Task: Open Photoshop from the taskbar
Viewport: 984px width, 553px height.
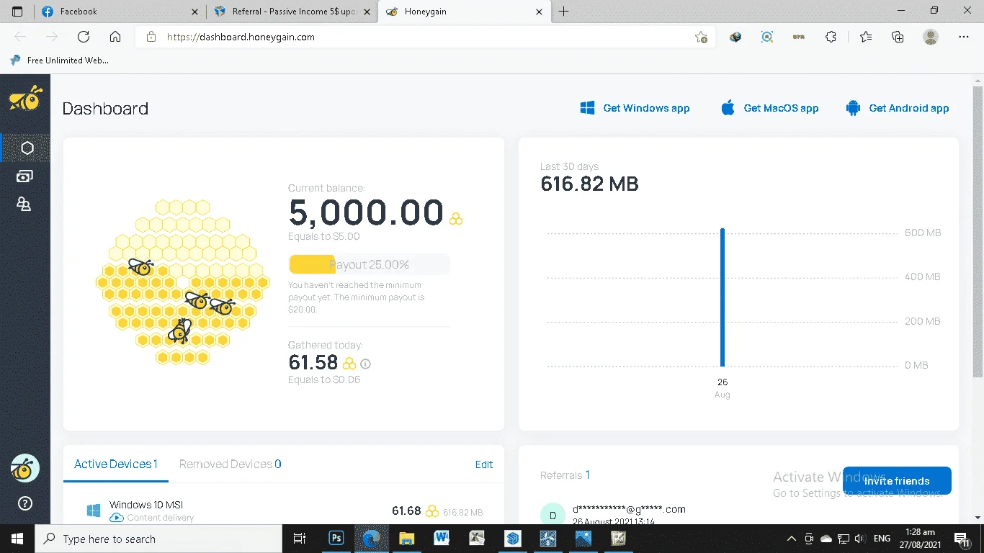Action: coord(336,538)
